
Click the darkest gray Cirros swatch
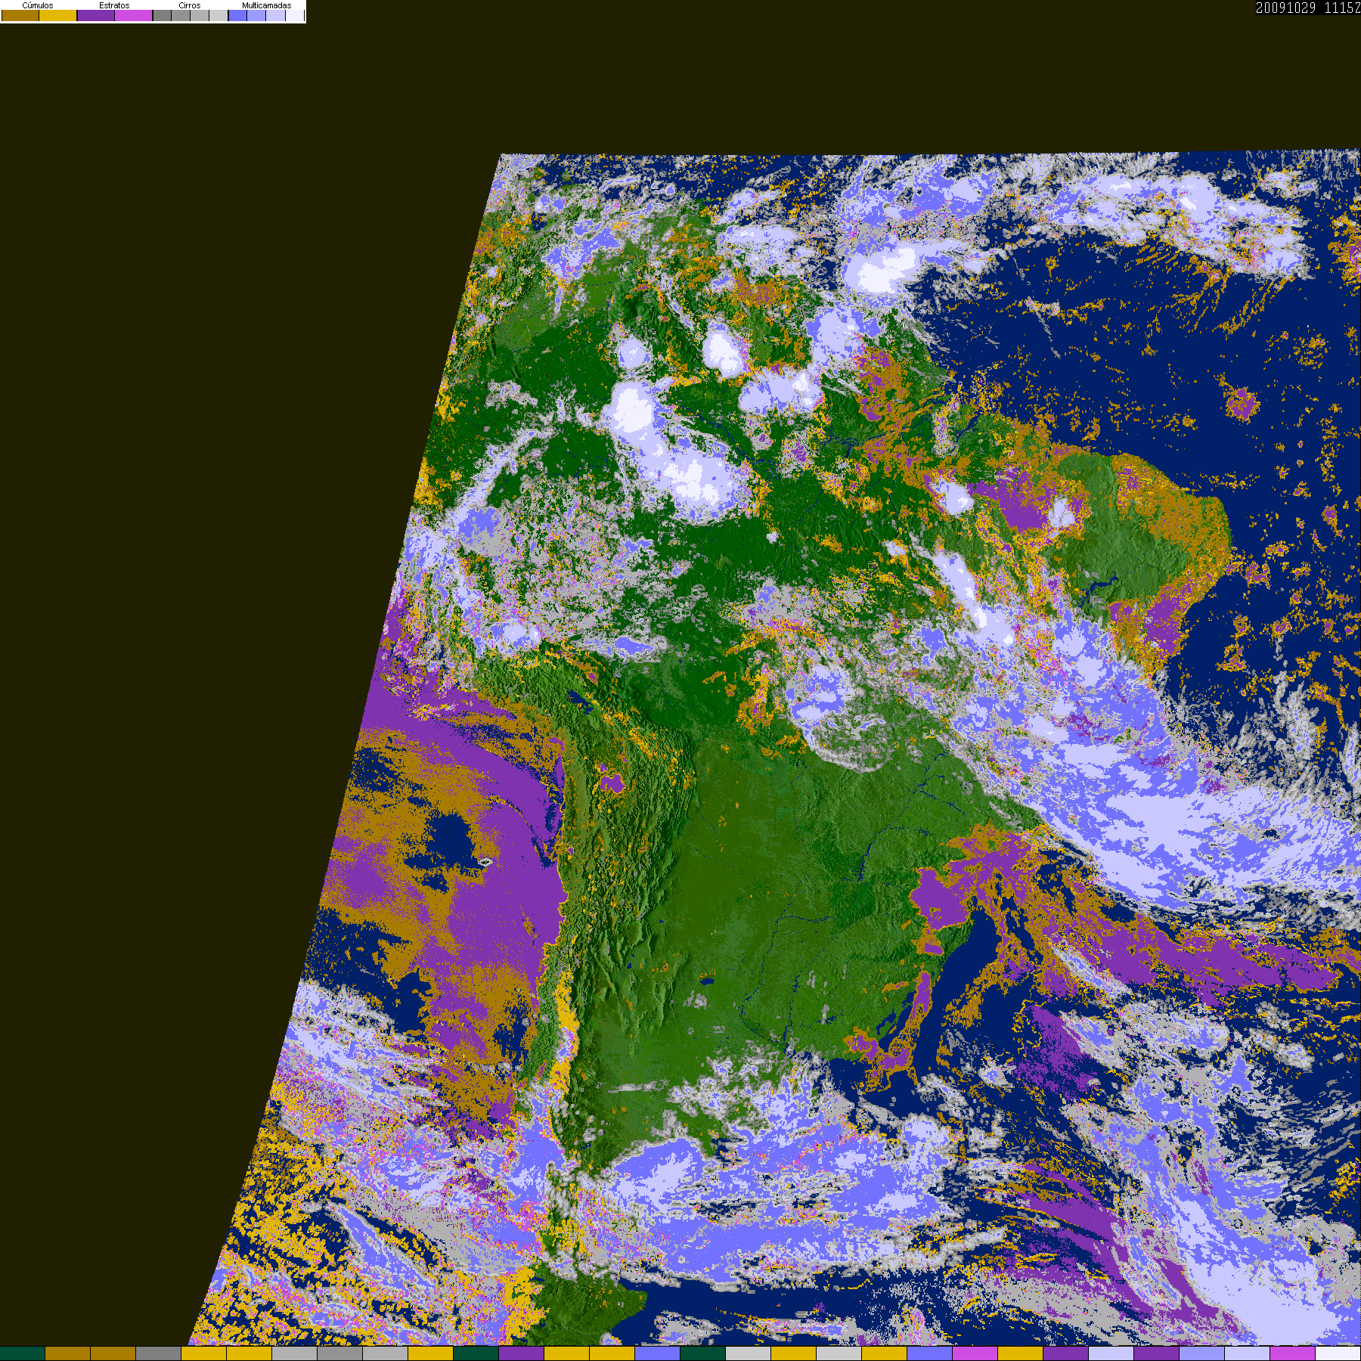[163, 16]
